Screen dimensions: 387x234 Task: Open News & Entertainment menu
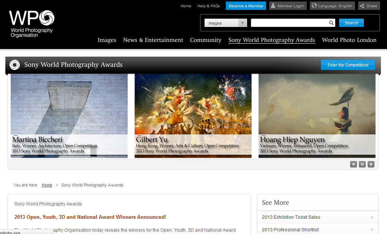click(x=153, y=40)
